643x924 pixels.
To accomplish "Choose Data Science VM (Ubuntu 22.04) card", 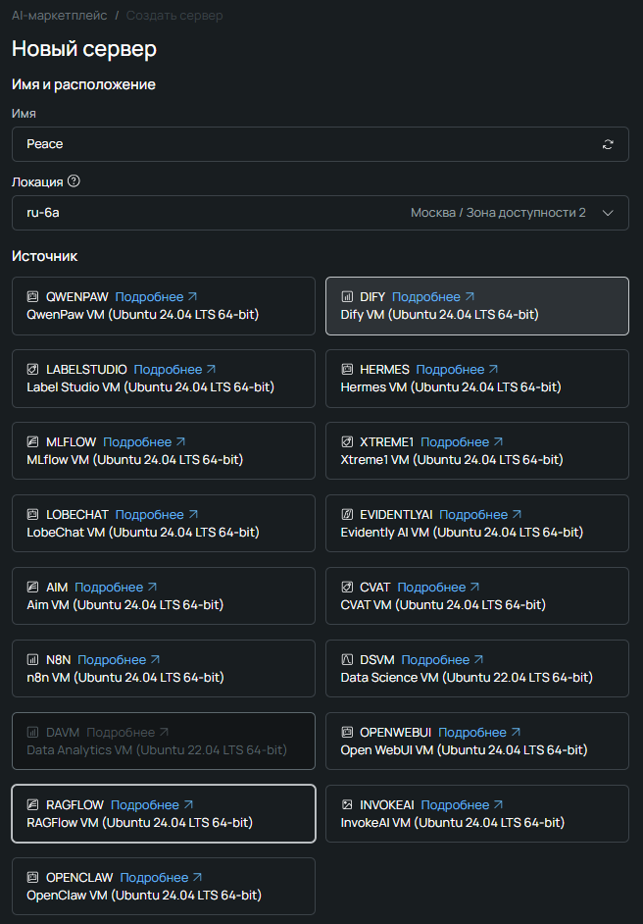I will pos(477,668).
